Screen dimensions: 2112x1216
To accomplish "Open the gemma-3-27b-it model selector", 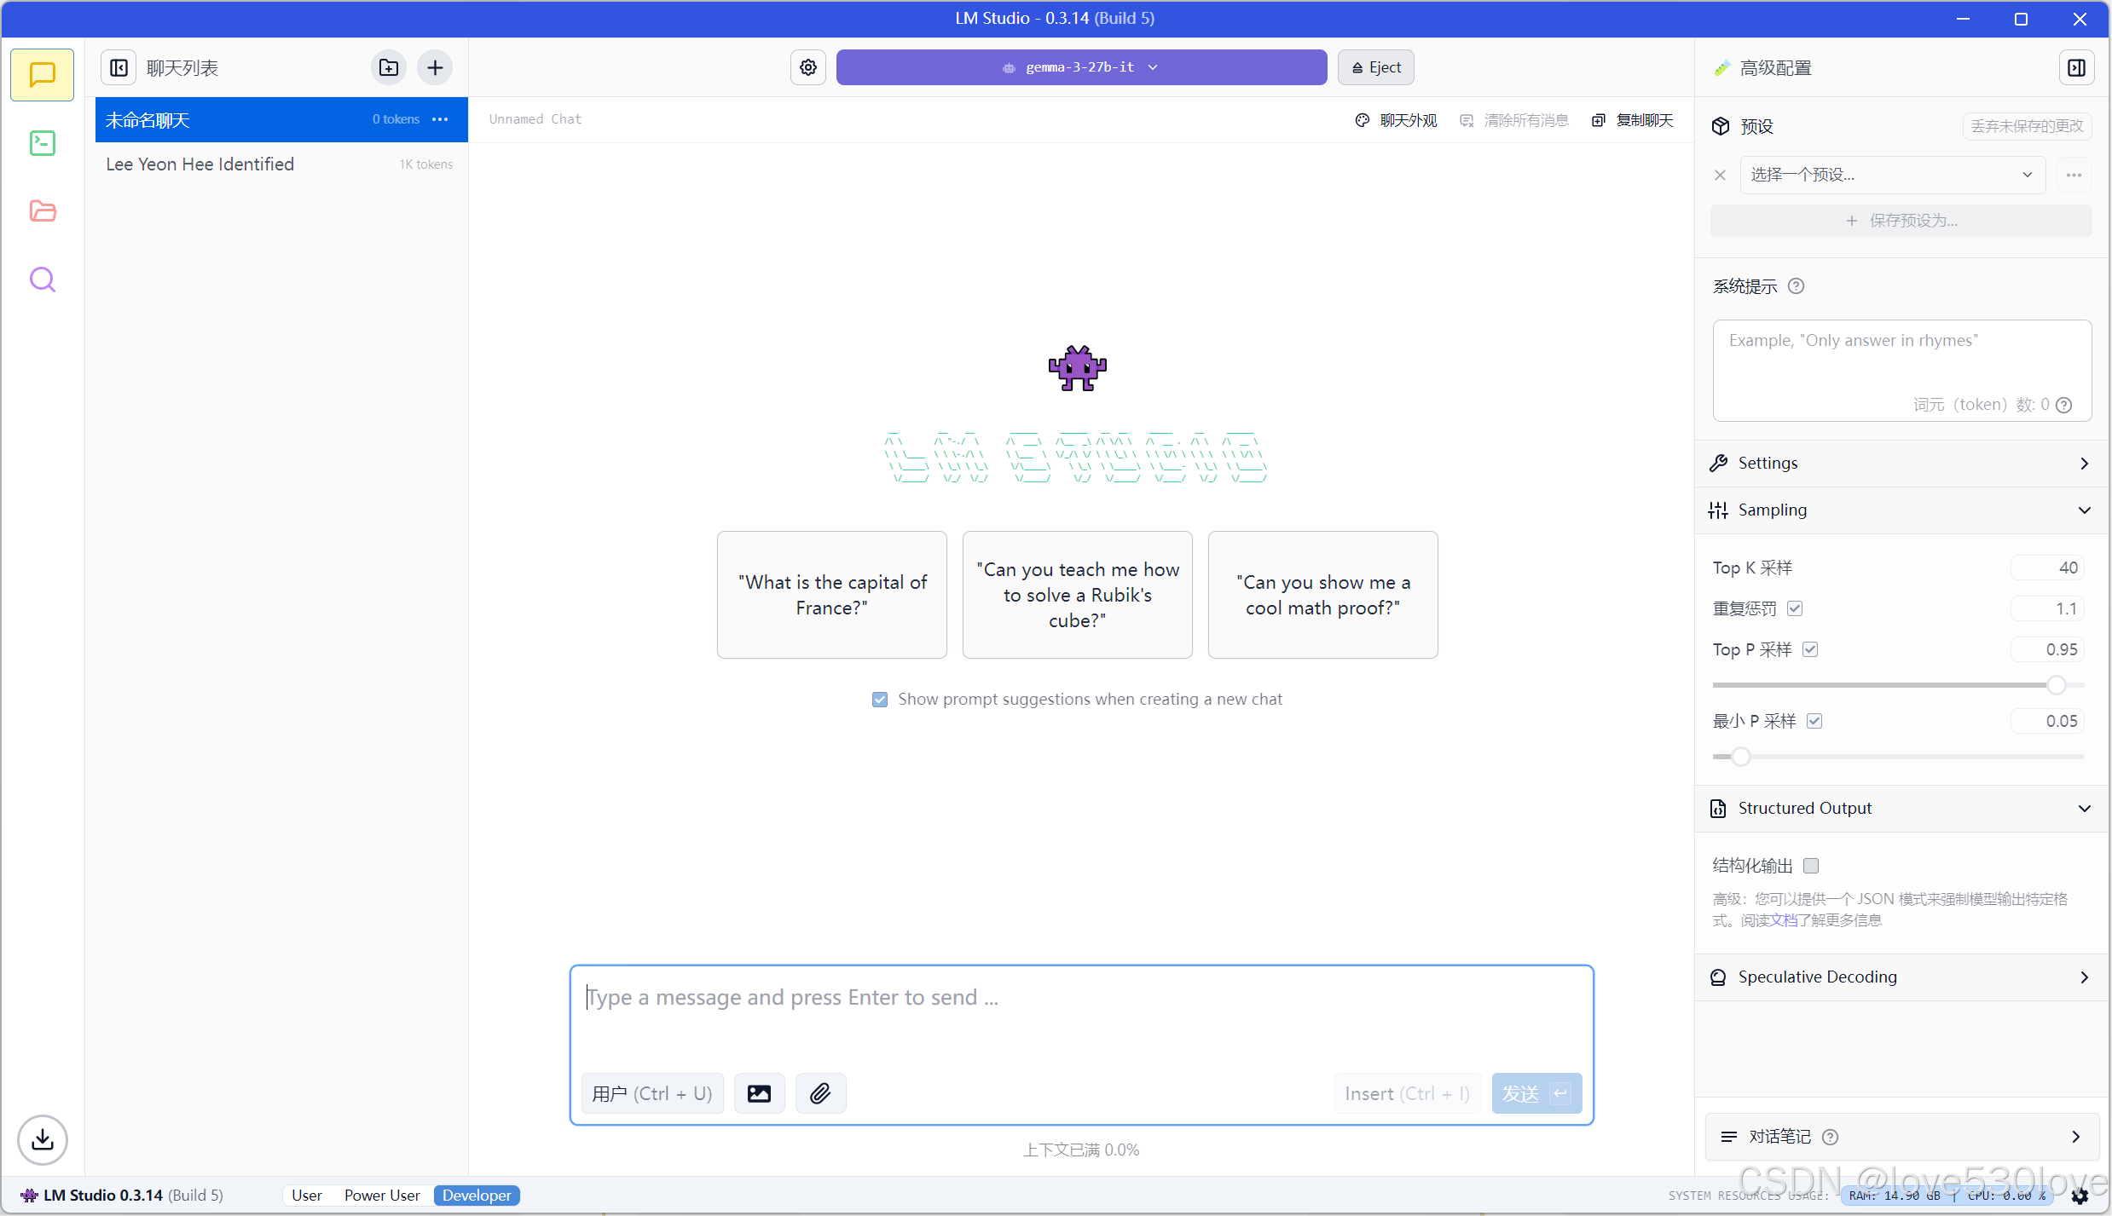I will (x=1081, y=67).
